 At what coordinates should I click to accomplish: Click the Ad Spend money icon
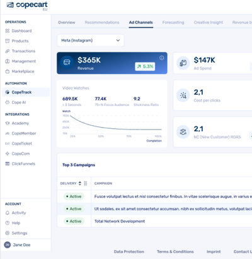pos(183,63)
